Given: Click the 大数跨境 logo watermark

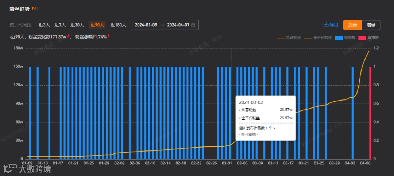Looking at the screenshot, I should coord(27,169).
